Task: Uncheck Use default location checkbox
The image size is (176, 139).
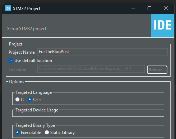Action: [x=11, y=61]
